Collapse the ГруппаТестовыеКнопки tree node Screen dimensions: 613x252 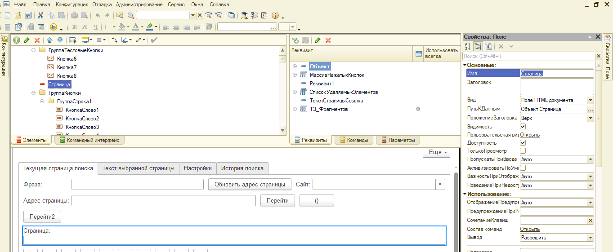coord(34,50)
